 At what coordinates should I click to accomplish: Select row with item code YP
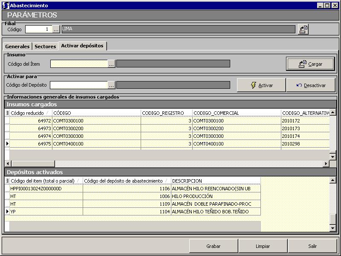tap(46, 212)
